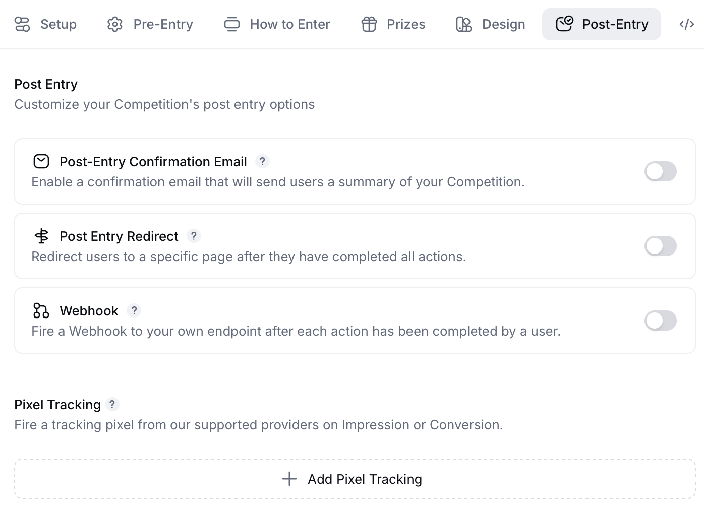
Task: Switch to the Setup tab
Action: point(58,24)
